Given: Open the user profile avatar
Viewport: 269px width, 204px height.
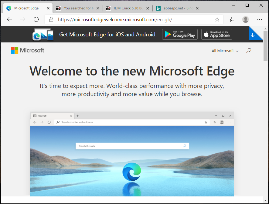Looking at the screenshot, I should click(x=246, y=19).
